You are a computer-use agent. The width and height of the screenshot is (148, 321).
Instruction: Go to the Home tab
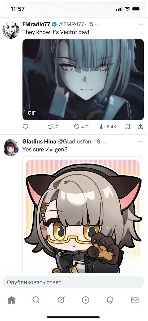pos(12,300)
